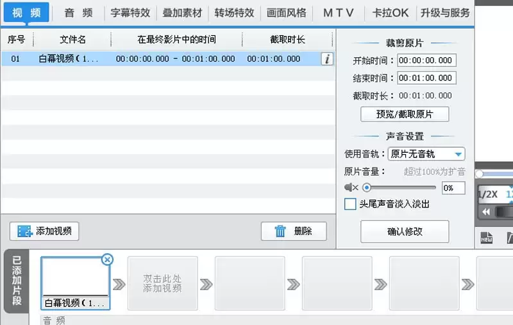Click the 已添加片段 side label
Image resolution: width=513 pixels, height=325 pixels.
[17, 281]
